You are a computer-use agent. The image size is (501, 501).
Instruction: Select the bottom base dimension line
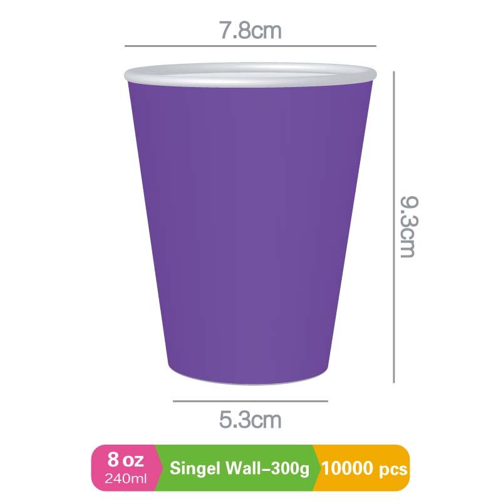[x=250, y=401]
